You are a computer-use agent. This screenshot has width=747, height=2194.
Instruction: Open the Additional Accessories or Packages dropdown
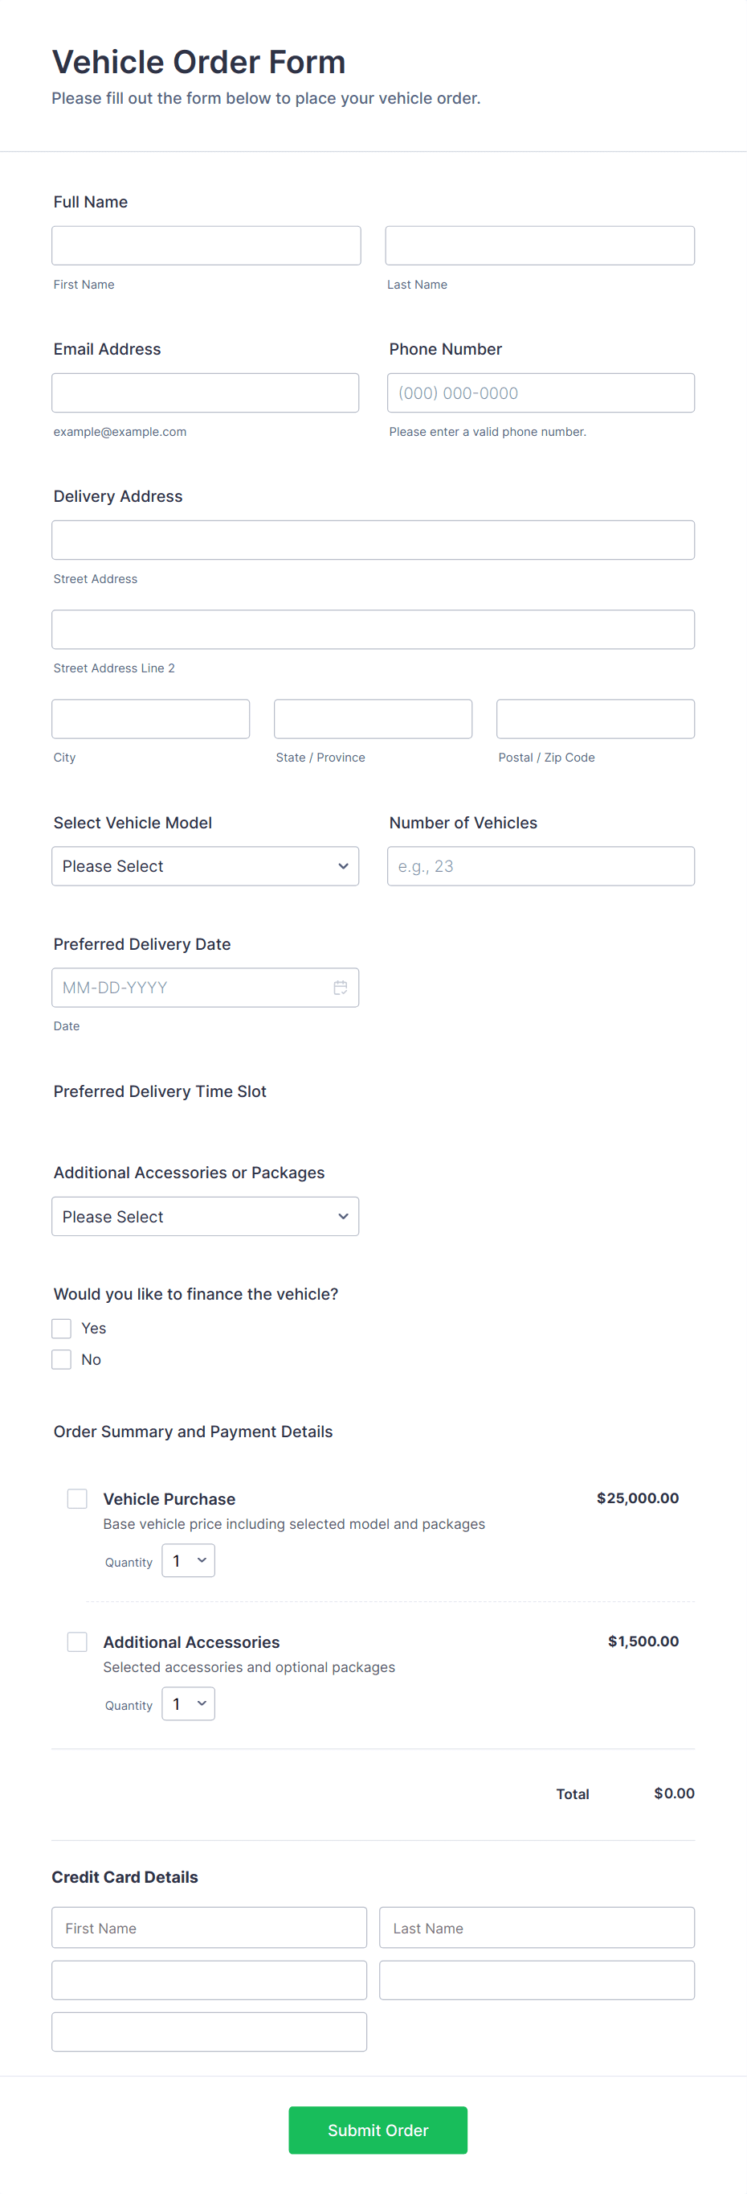click(x=205, y=1216)
